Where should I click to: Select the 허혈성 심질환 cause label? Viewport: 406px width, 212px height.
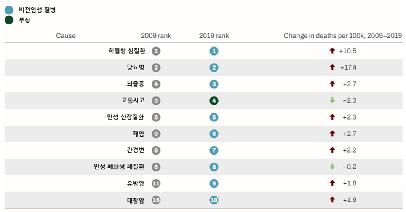[126, 51]
